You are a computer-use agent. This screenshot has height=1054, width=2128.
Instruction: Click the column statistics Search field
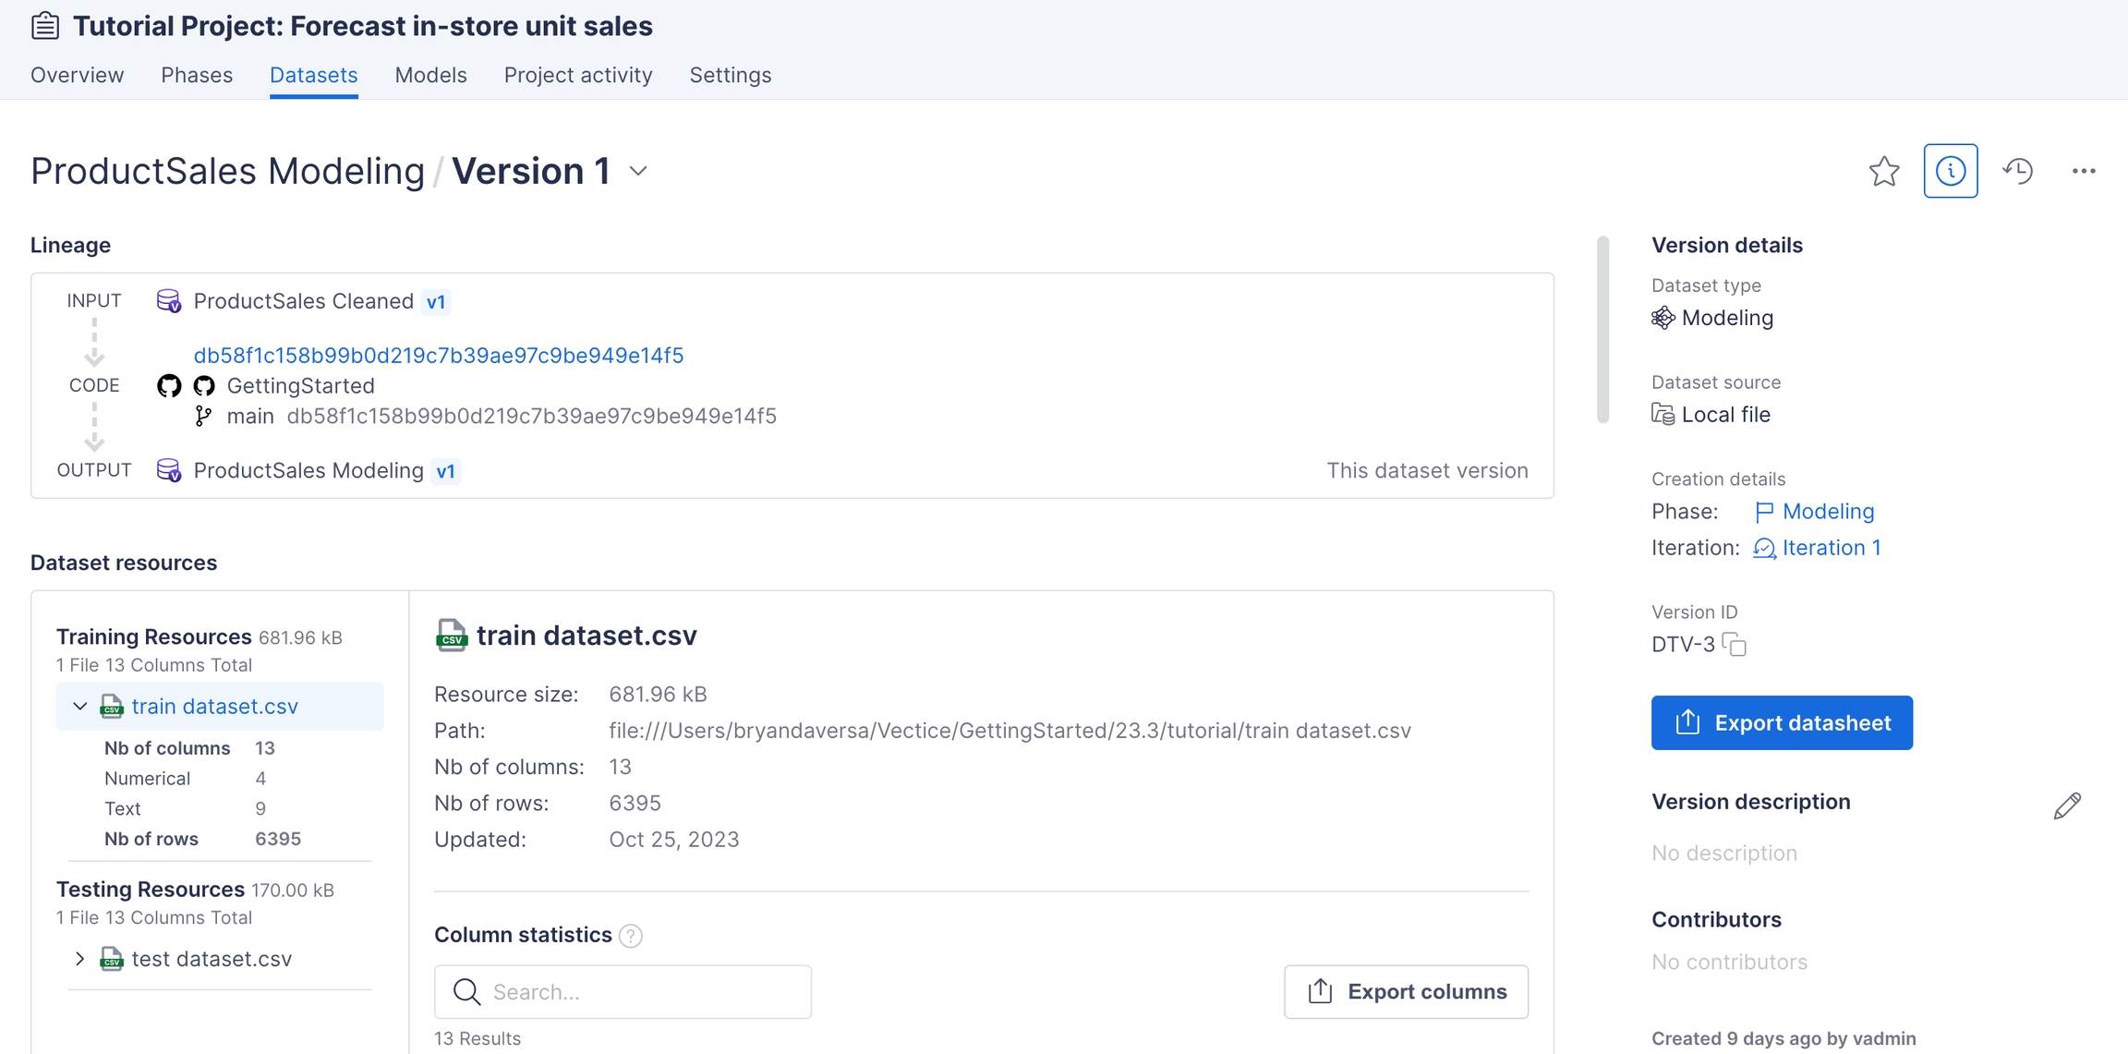(623, 992)
